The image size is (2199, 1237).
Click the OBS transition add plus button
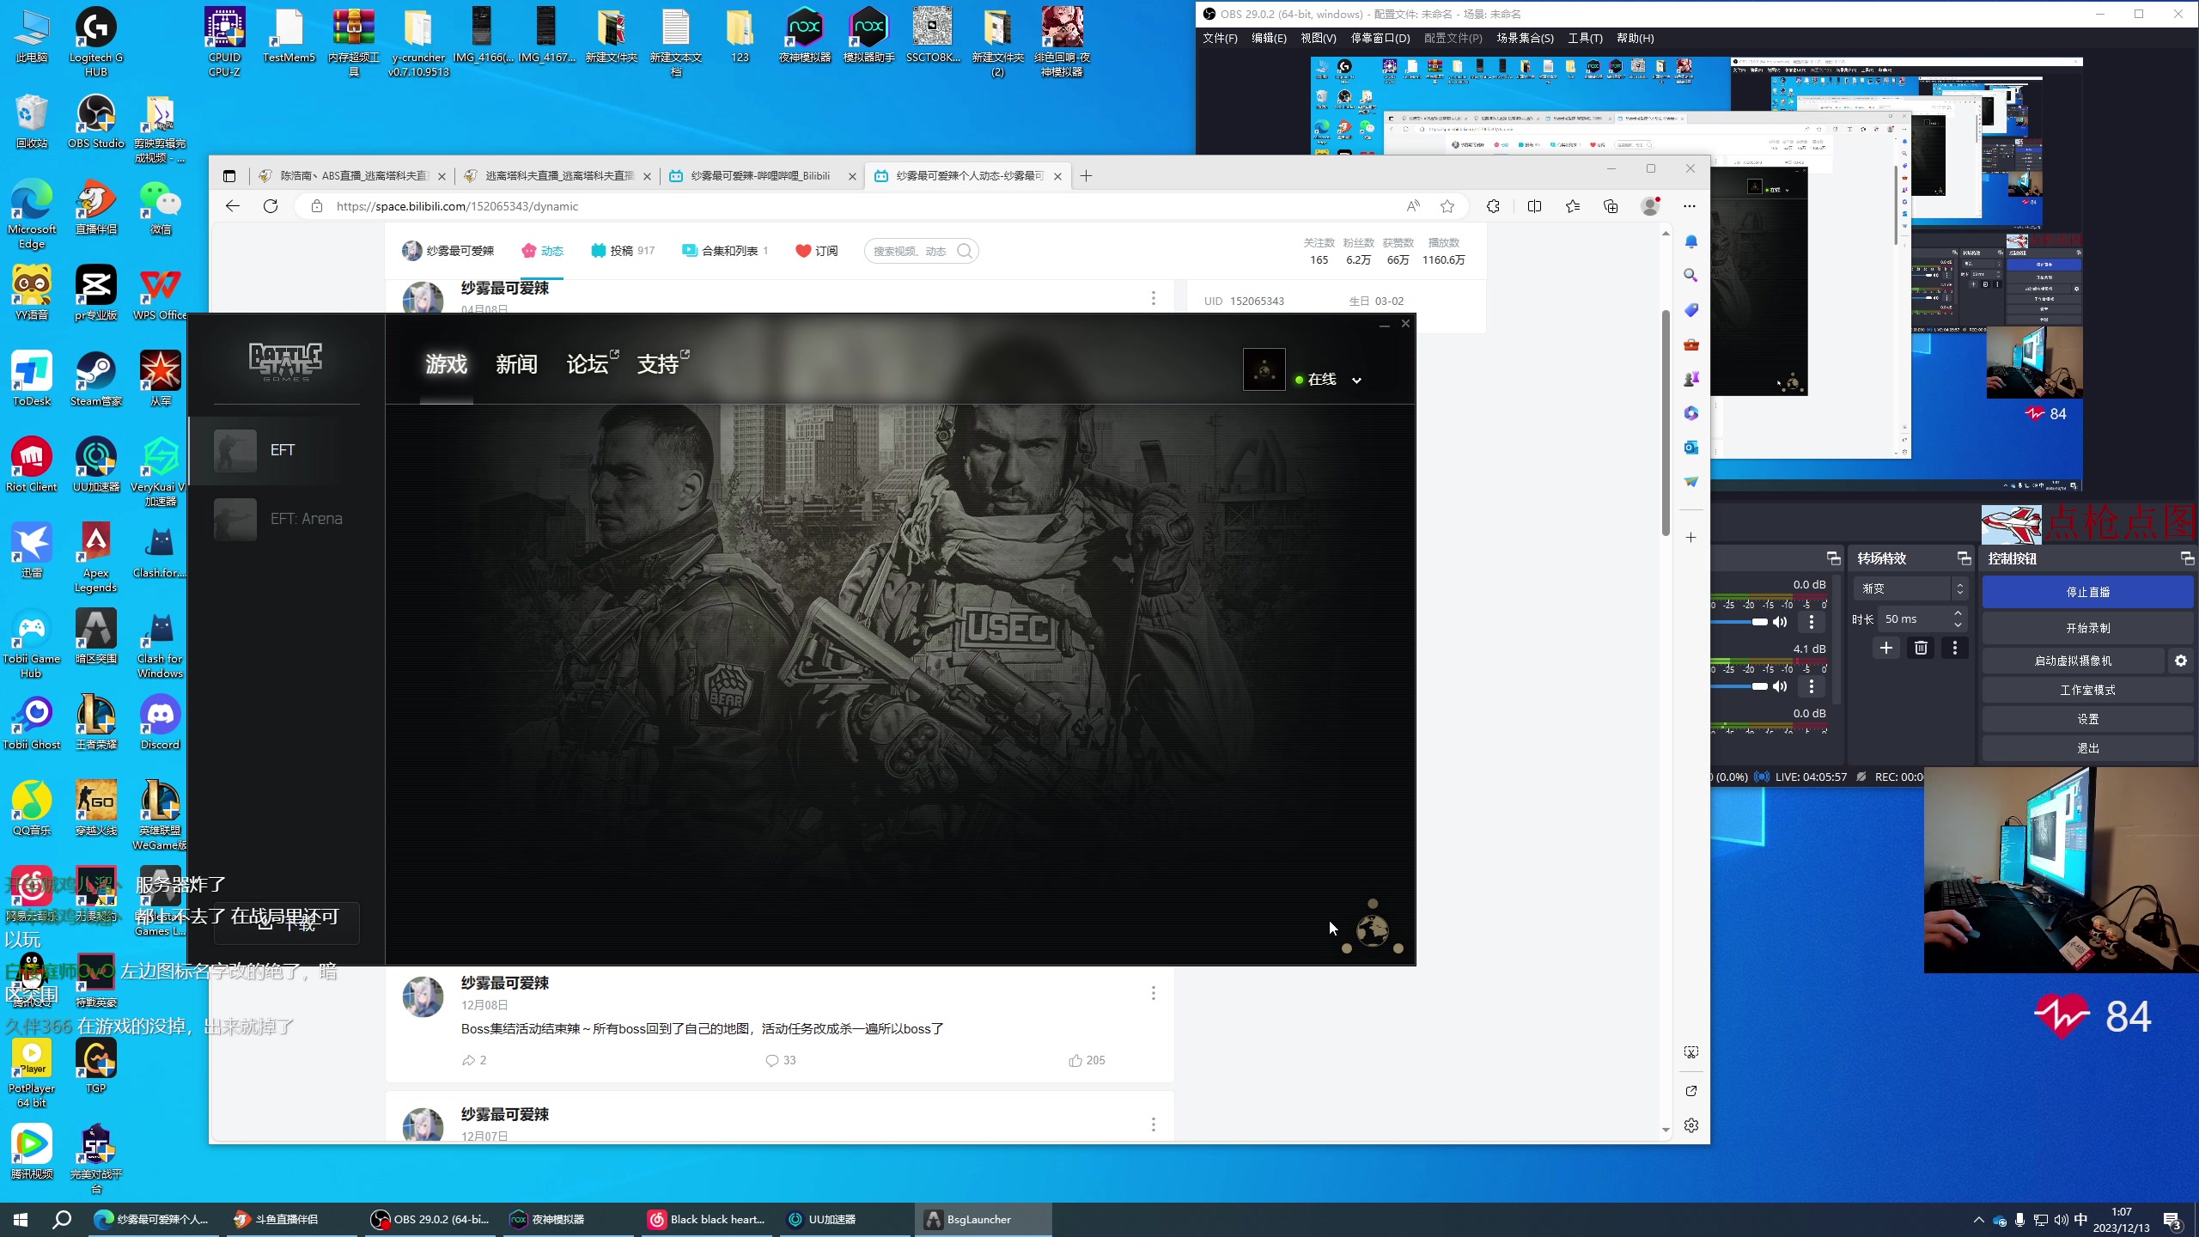[x=1886, y=648]
